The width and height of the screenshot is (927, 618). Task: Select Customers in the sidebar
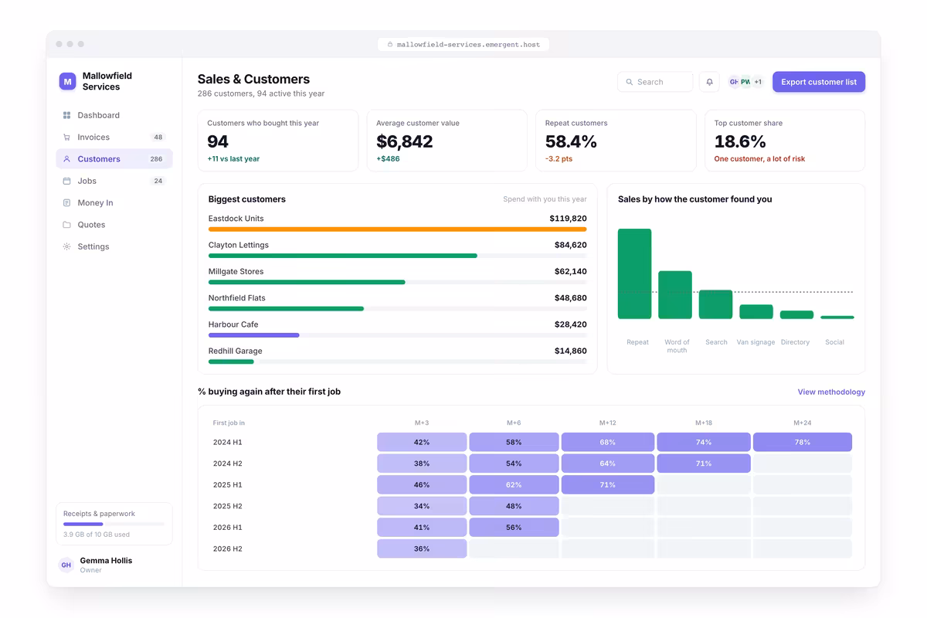[x=114, y=159]
